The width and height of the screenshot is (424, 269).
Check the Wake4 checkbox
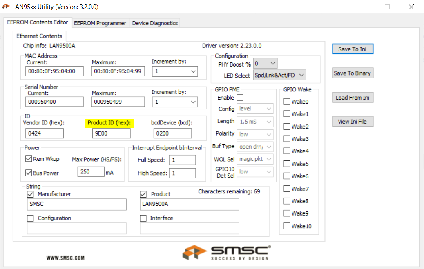[x=287, y=151]
